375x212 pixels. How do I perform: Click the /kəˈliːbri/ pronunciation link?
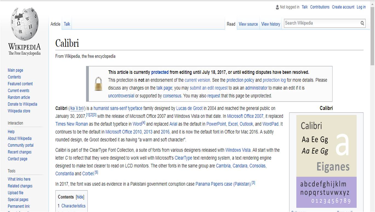pyautogui.click(x=77, y=108)
